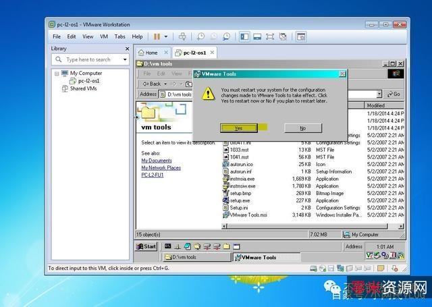
Task: Click the guest Start button
Action: point(146,246)
